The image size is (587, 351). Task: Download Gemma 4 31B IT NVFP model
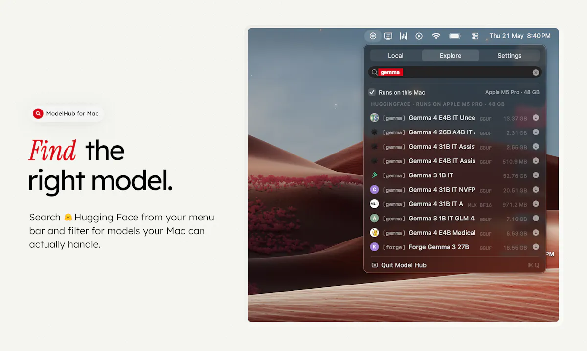(536, 190)
